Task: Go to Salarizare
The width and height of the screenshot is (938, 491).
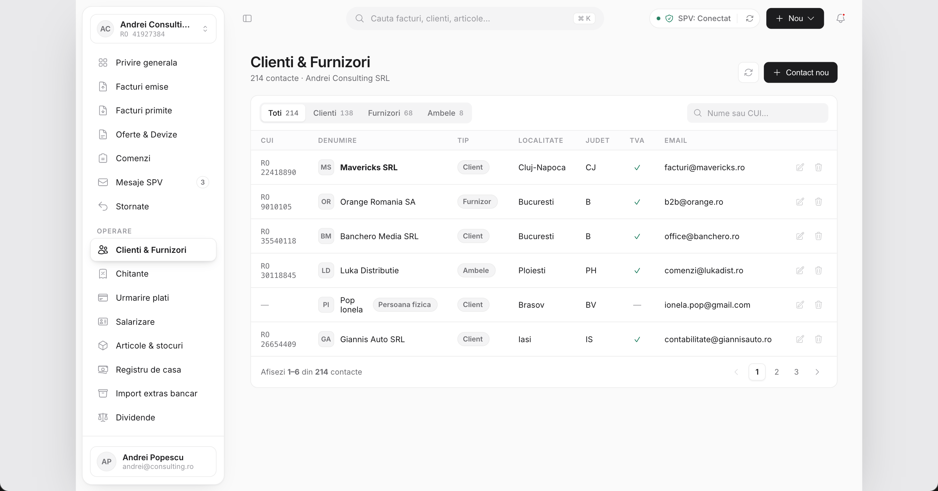Action: click(x=153, y=322)
